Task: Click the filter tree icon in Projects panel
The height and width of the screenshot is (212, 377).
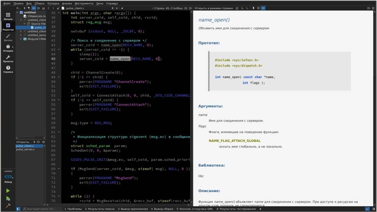Action: coord(29,8)
